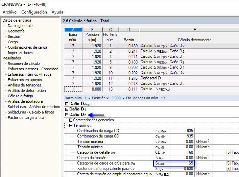Select Cálculo a fatiga item
Image resolution: width=239 pixels, height=177 pixels.
click(20, 96)
